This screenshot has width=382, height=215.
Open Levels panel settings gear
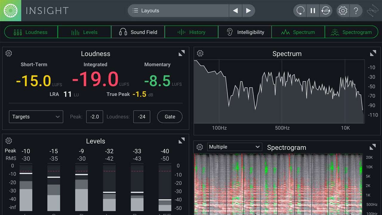pos(9,141)
